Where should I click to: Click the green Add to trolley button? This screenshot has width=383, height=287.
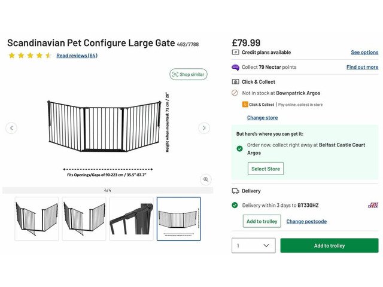coord(329,246)
